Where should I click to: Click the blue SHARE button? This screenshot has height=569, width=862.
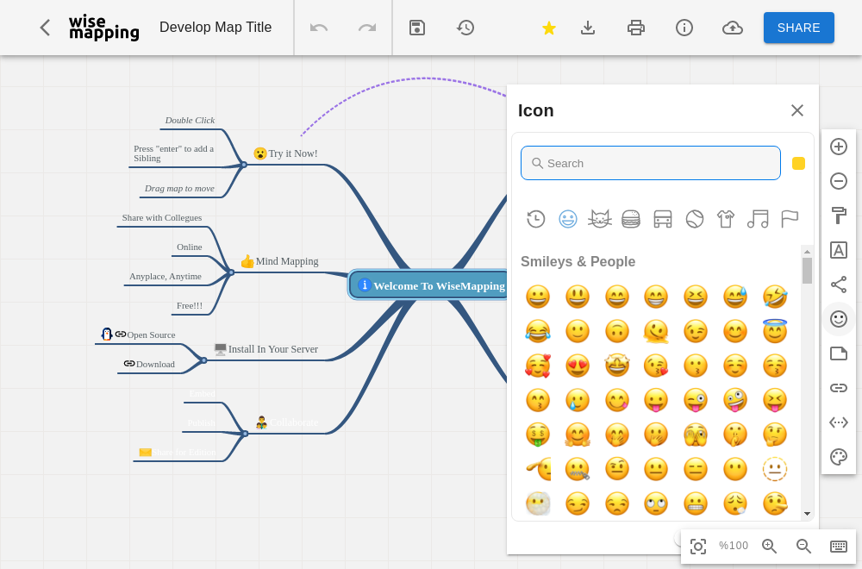(x=799, y=28)
